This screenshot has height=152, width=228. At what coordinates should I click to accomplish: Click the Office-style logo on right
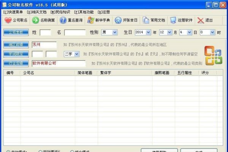213,55
